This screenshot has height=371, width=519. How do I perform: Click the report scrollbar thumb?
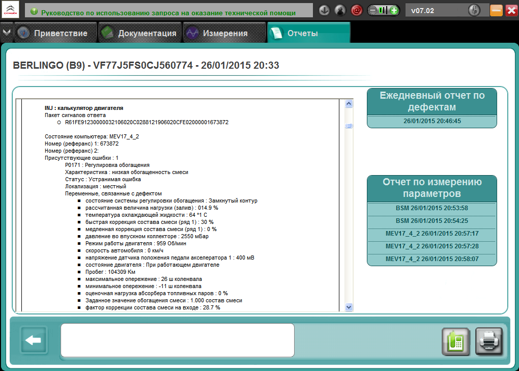[x=349, y=126]
